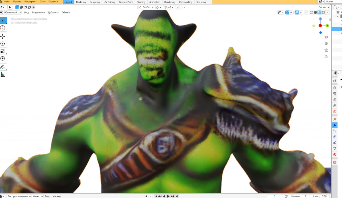This screenshot has height=198, width=342.
Task: Click the Scene name field
Action: 333,2
